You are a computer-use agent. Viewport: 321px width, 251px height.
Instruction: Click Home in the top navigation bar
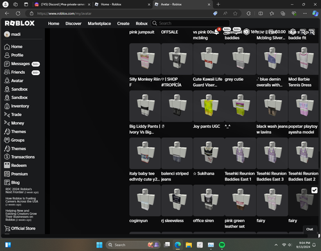53,24
